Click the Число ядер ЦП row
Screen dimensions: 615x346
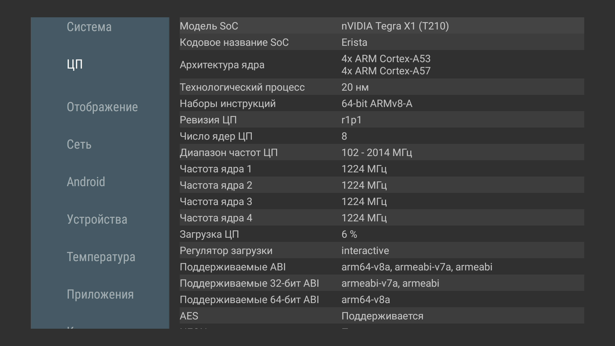click(x=381, y=136)
